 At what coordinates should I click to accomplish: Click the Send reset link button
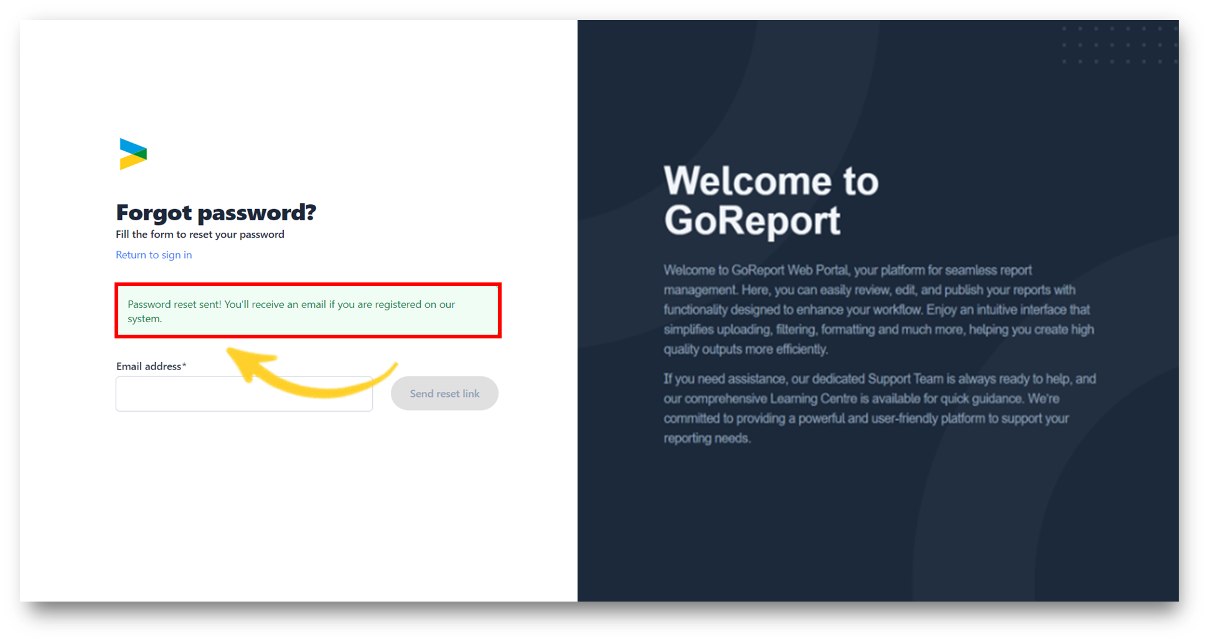tap(444, 393)
